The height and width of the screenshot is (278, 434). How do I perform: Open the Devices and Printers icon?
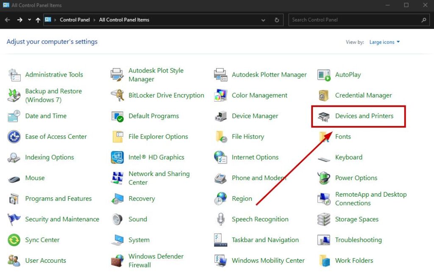[x=324, y=116]
